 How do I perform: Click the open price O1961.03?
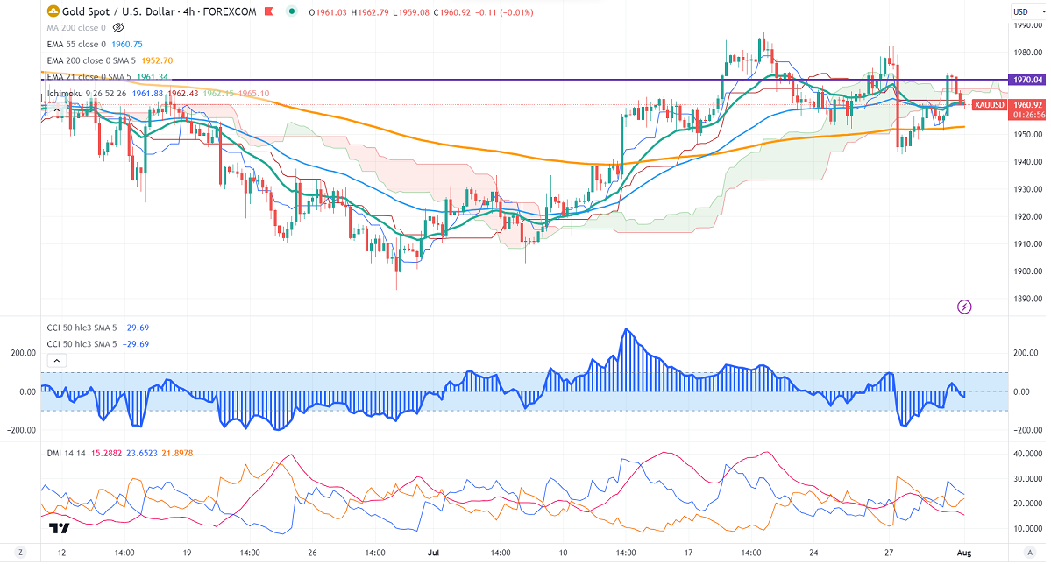pos(328,12)
